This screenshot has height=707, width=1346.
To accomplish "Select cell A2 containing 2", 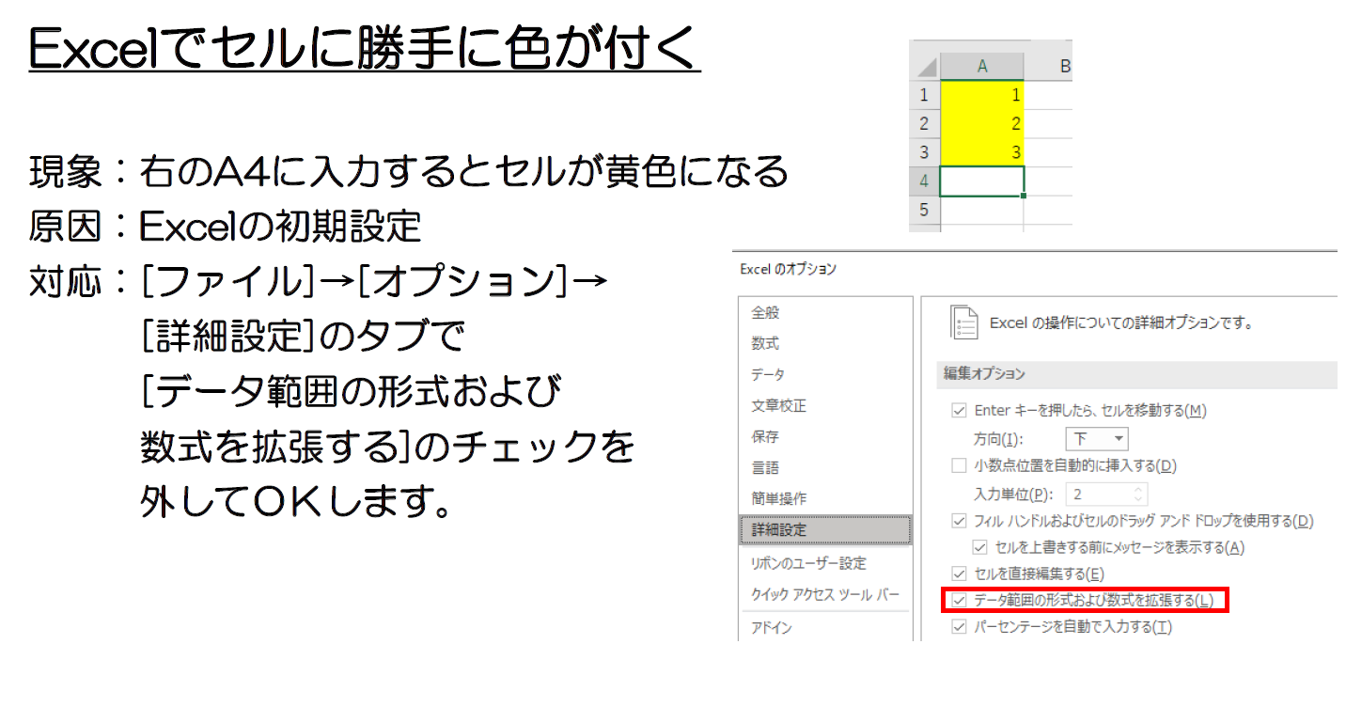I will 981,123.
